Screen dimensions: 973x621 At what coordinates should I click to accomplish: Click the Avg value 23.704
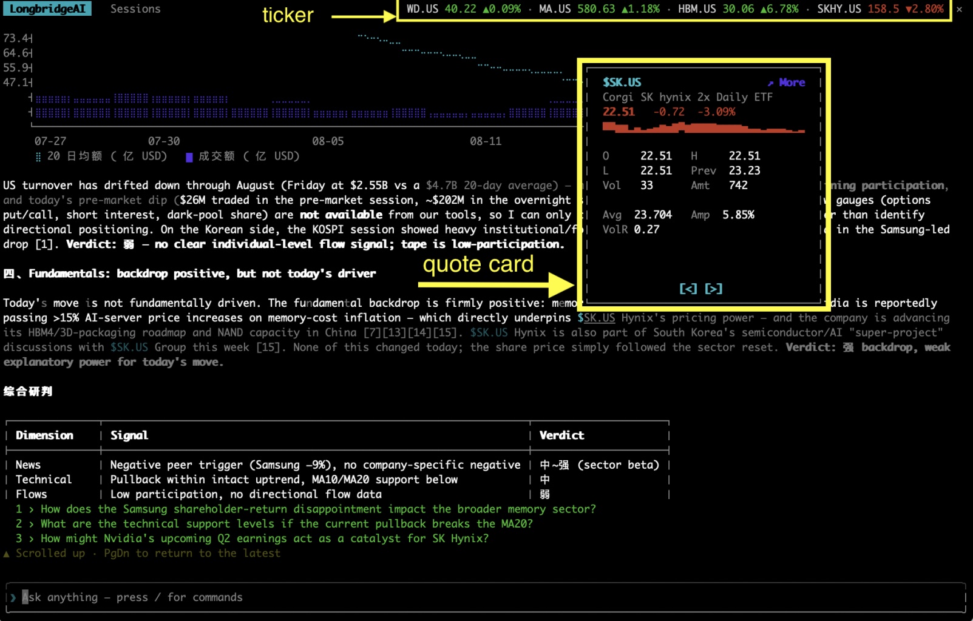[x=653, y=215]
